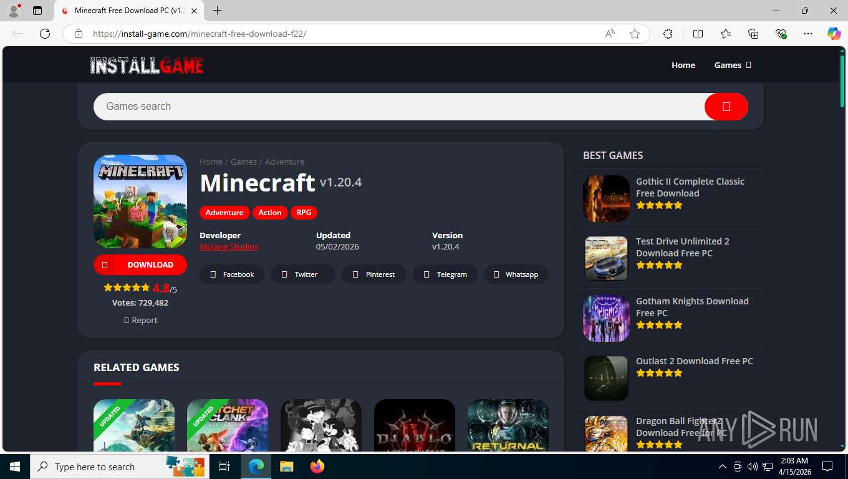Viewport: 848px width, 479px height.
Task: Open the tab actions menu icon
Action: tap(37, 11)
